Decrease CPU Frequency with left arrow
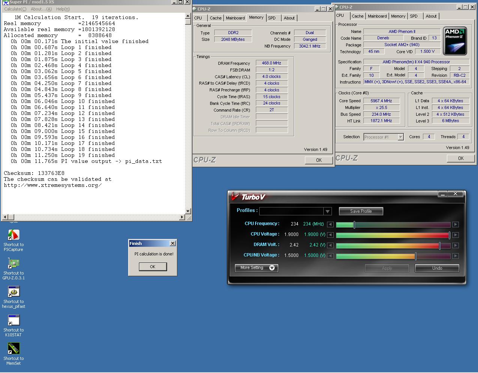 tap(330, 224)
